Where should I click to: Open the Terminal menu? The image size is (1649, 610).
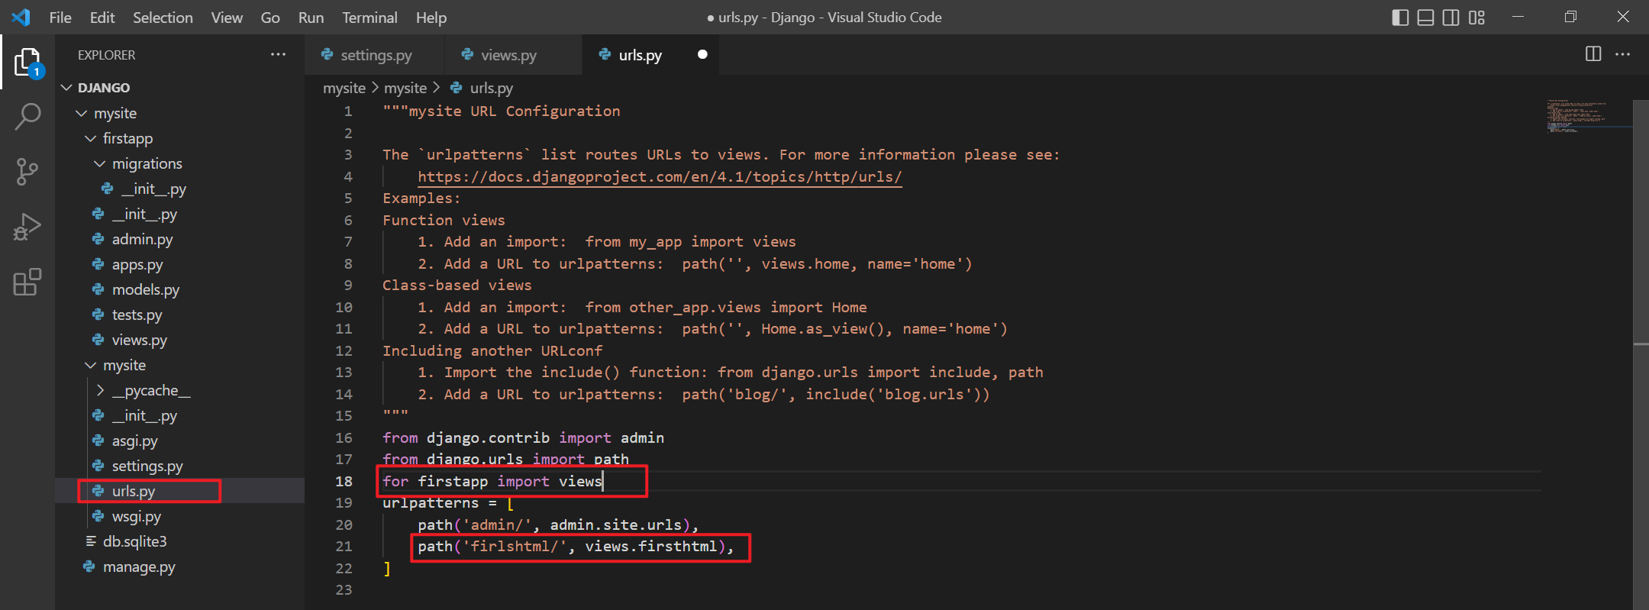(x=369, y=18)
